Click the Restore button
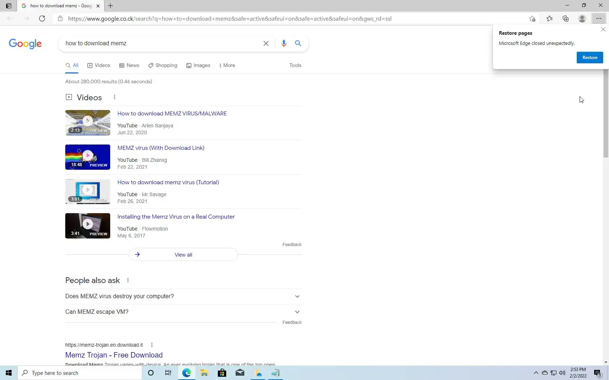Image resolution: width=609 pixels, height=380 pixels. (x=590, y=58)
